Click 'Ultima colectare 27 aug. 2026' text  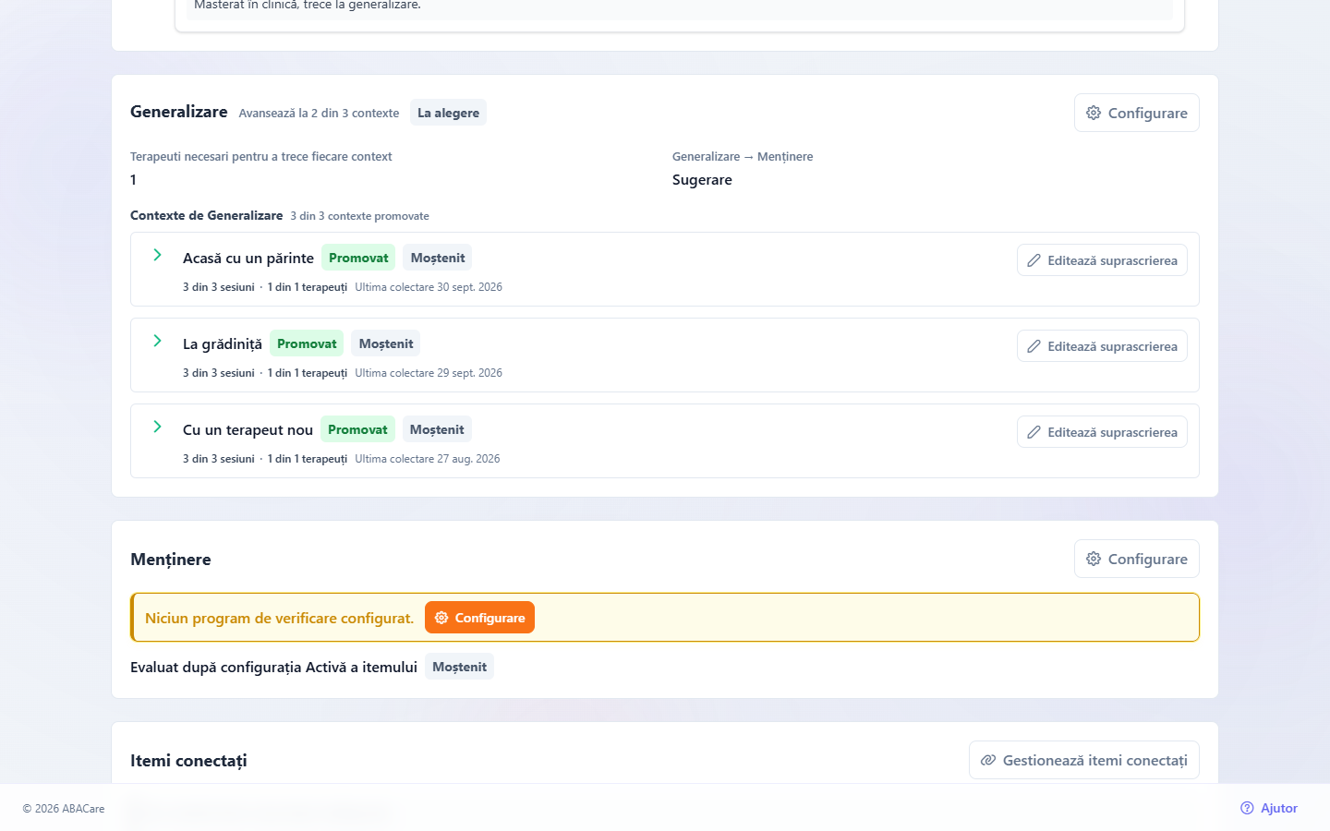pyautogui.click(x=428, y=459)
